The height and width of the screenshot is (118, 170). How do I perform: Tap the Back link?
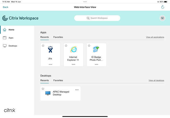click(6, 7)
